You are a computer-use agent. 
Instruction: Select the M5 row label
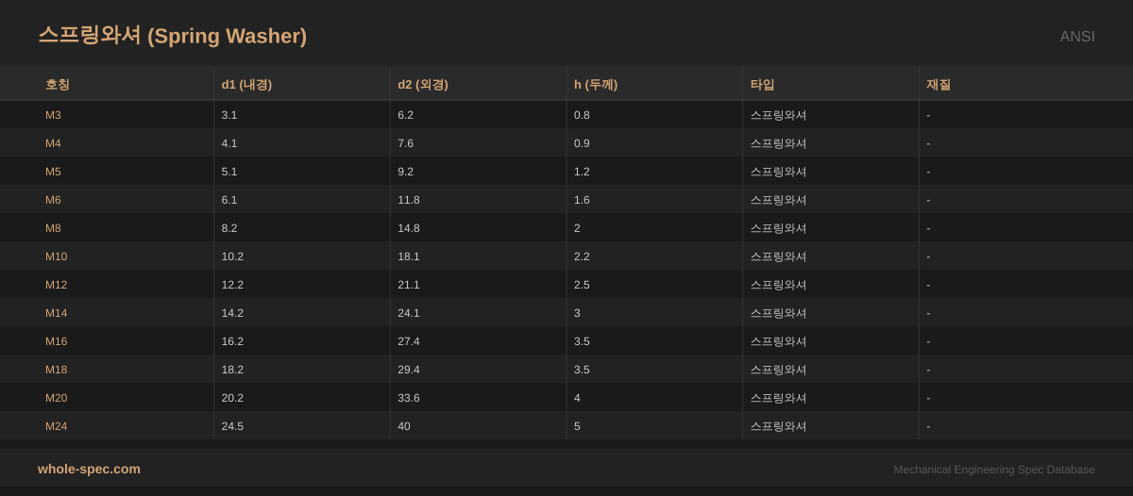click(53, 172)
